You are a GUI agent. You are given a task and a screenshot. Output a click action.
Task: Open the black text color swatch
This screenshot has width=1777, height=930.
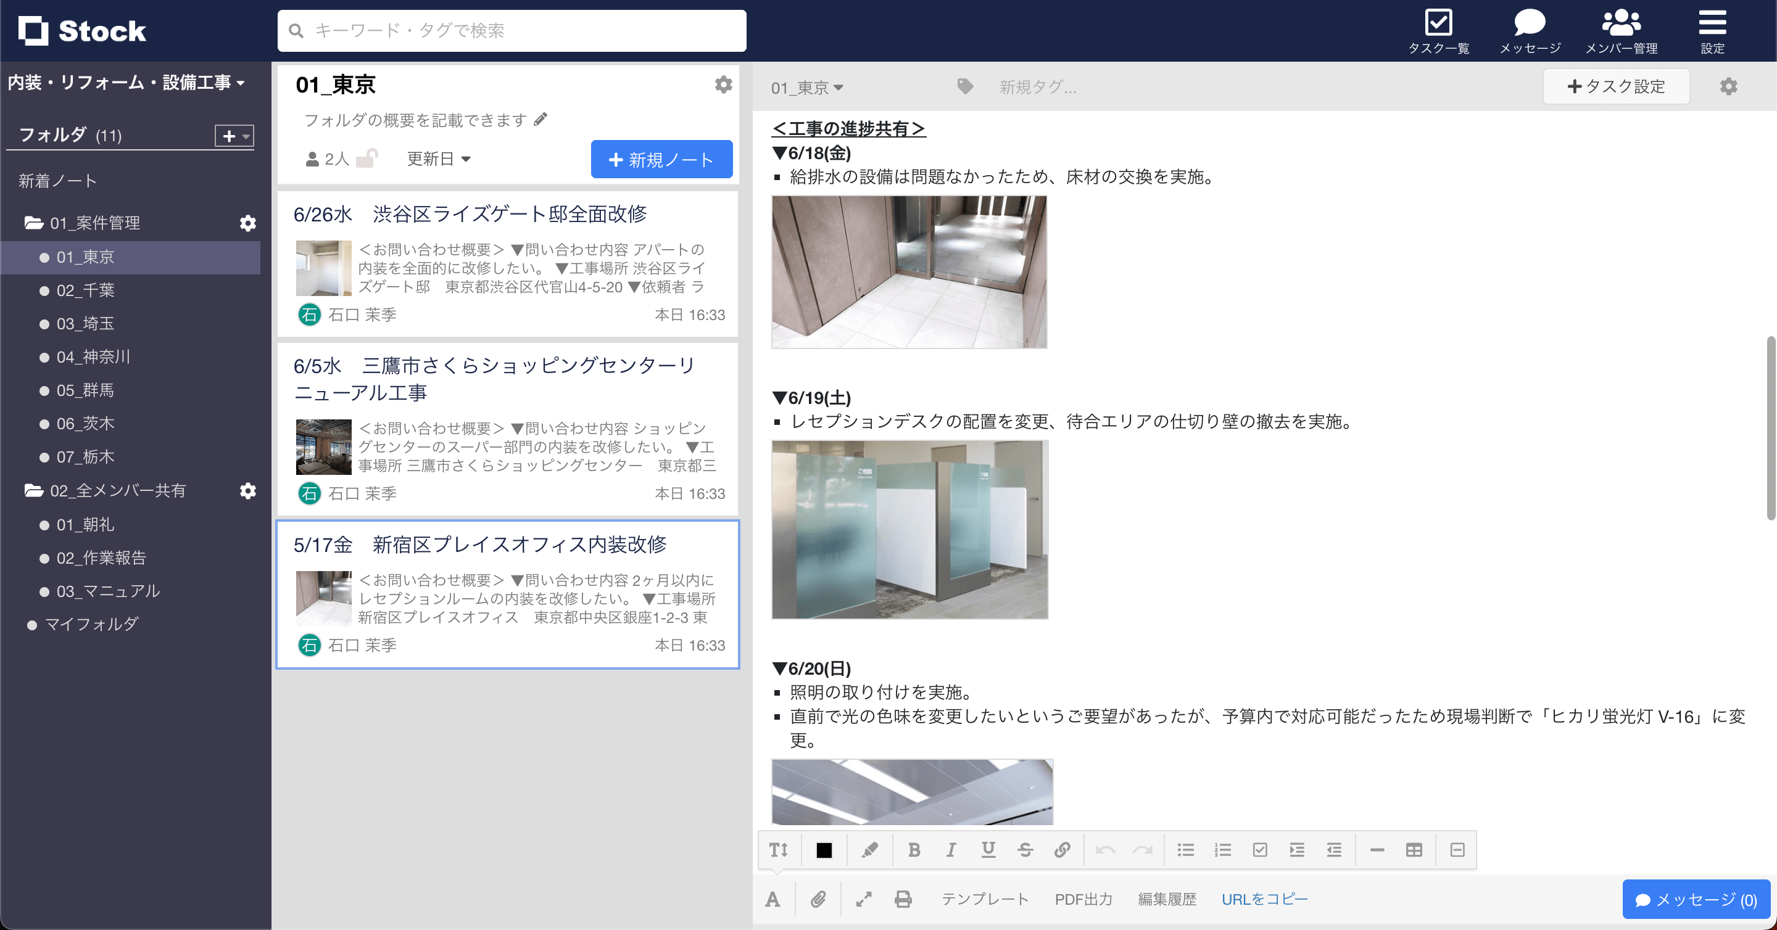tap(824, 849)
